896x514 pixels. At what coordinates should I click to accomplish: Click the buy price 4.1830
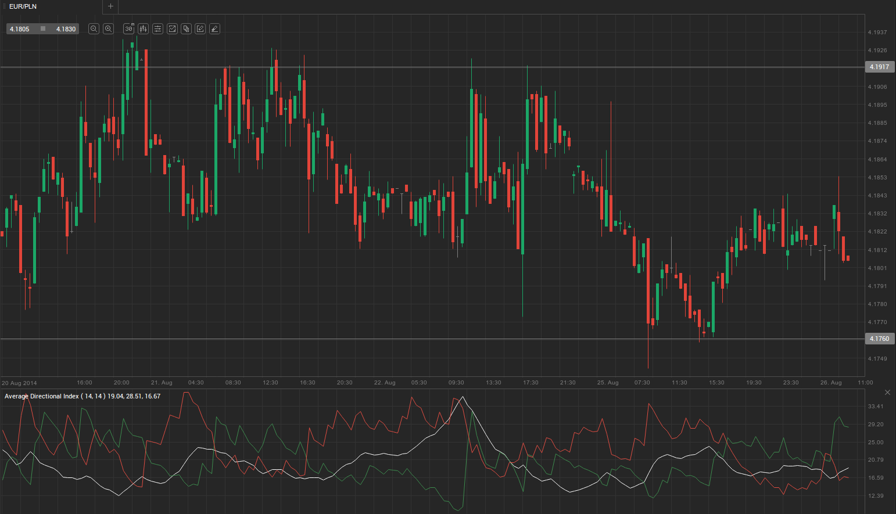click(66, 29)
